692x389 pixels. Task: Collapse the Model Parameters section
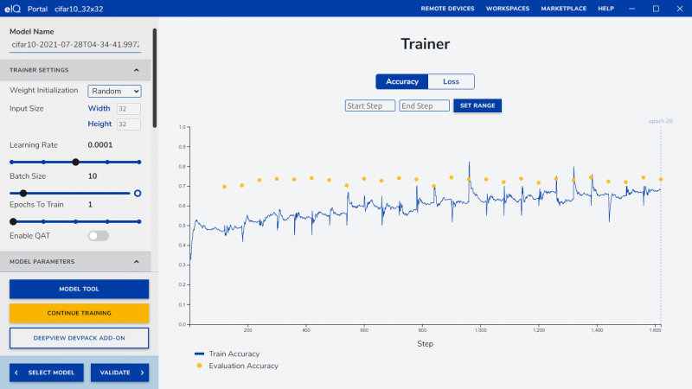tap(137, 262)
